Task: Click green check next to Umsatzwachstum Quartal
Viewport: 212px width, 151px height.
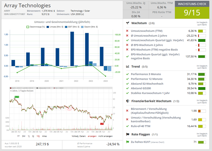Action: 127,40
